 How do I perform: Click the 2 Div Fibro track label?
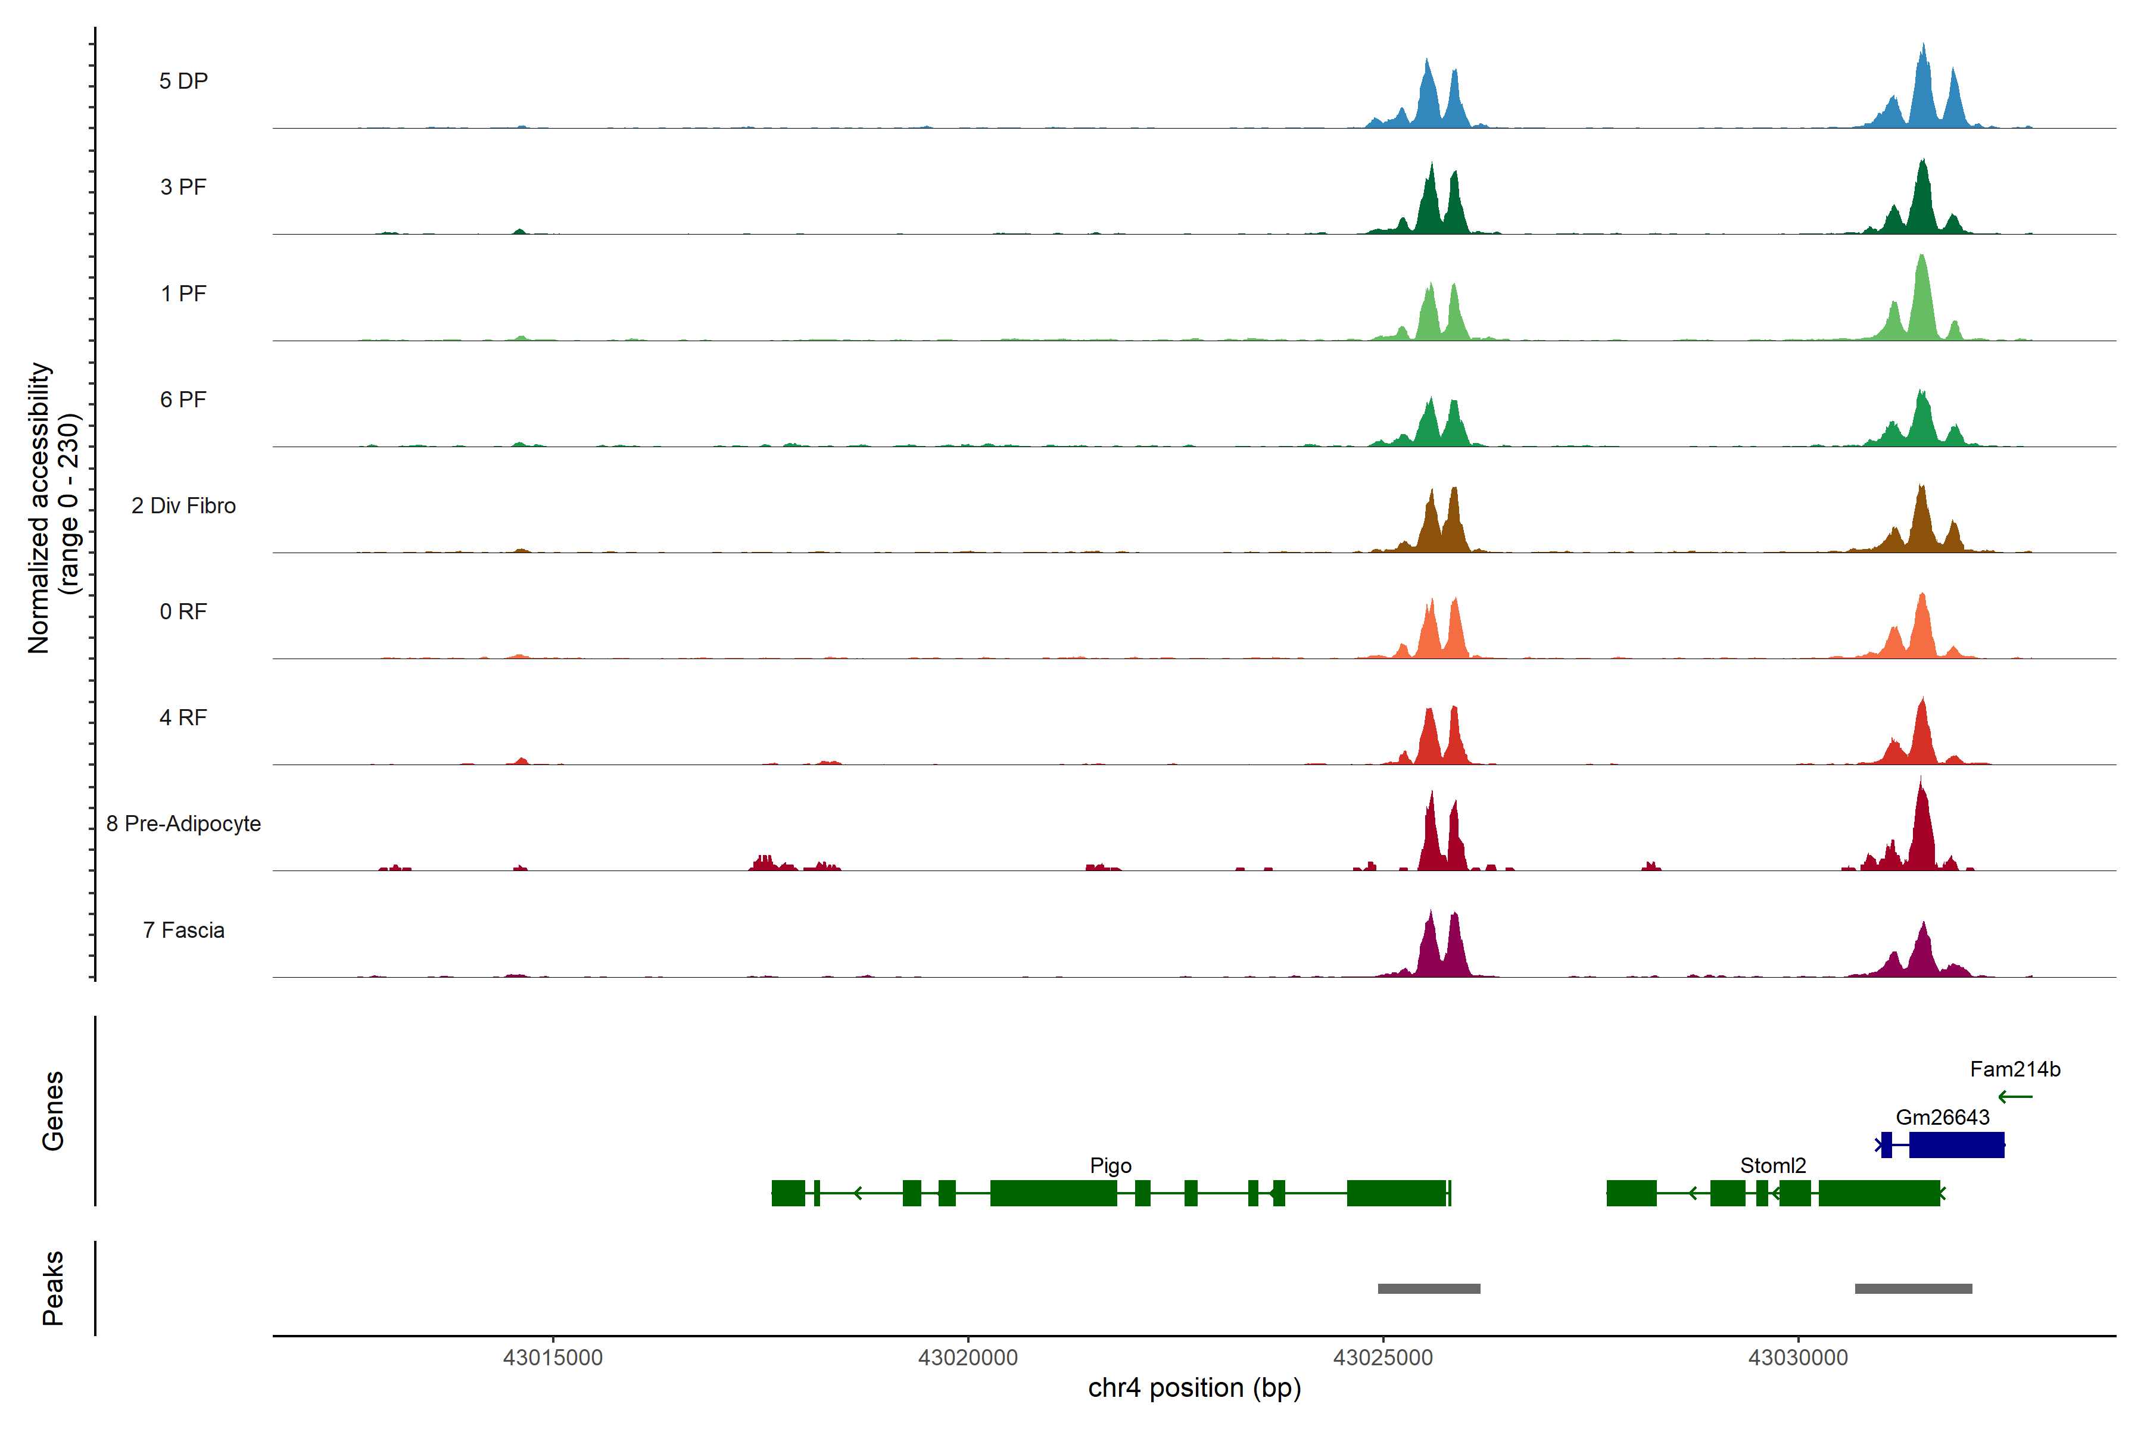click(183, 506)
